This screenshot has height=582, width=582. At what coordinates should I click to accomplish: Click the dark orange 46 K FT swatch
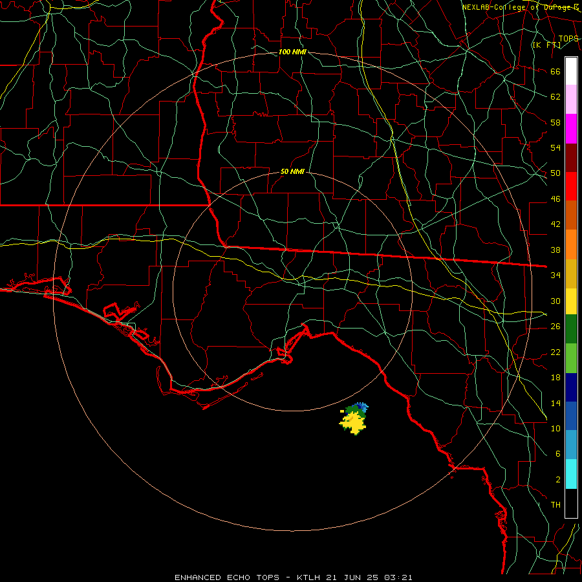tap(571, 215)
